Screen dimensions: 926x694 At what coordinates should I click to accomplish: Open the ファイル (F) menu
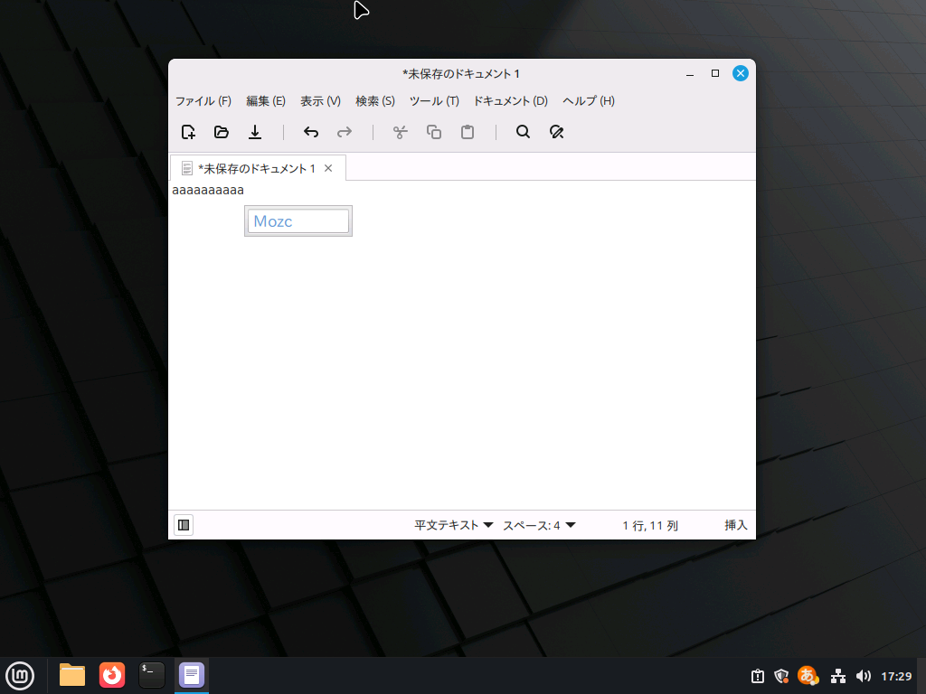point(203,101)
